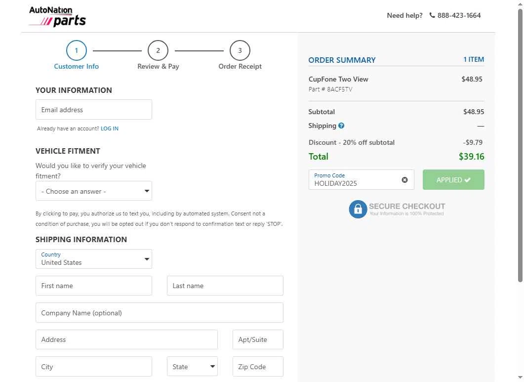This screenshot has height=382, width=524.
Task: Click the 1 ITEM label
Action: click(474, 59)
